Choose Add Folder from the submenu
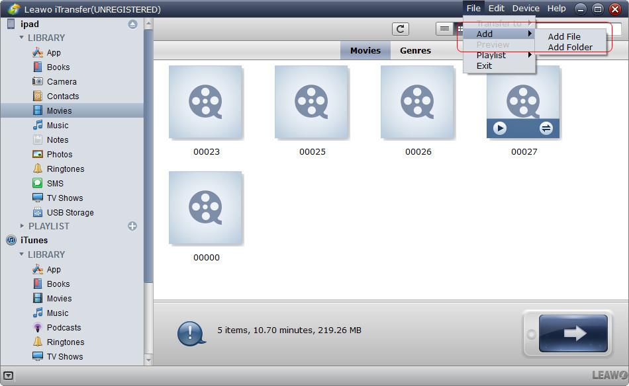Image resolution: width=629 pixels, height=386 pixels. (x=570, y=47)
